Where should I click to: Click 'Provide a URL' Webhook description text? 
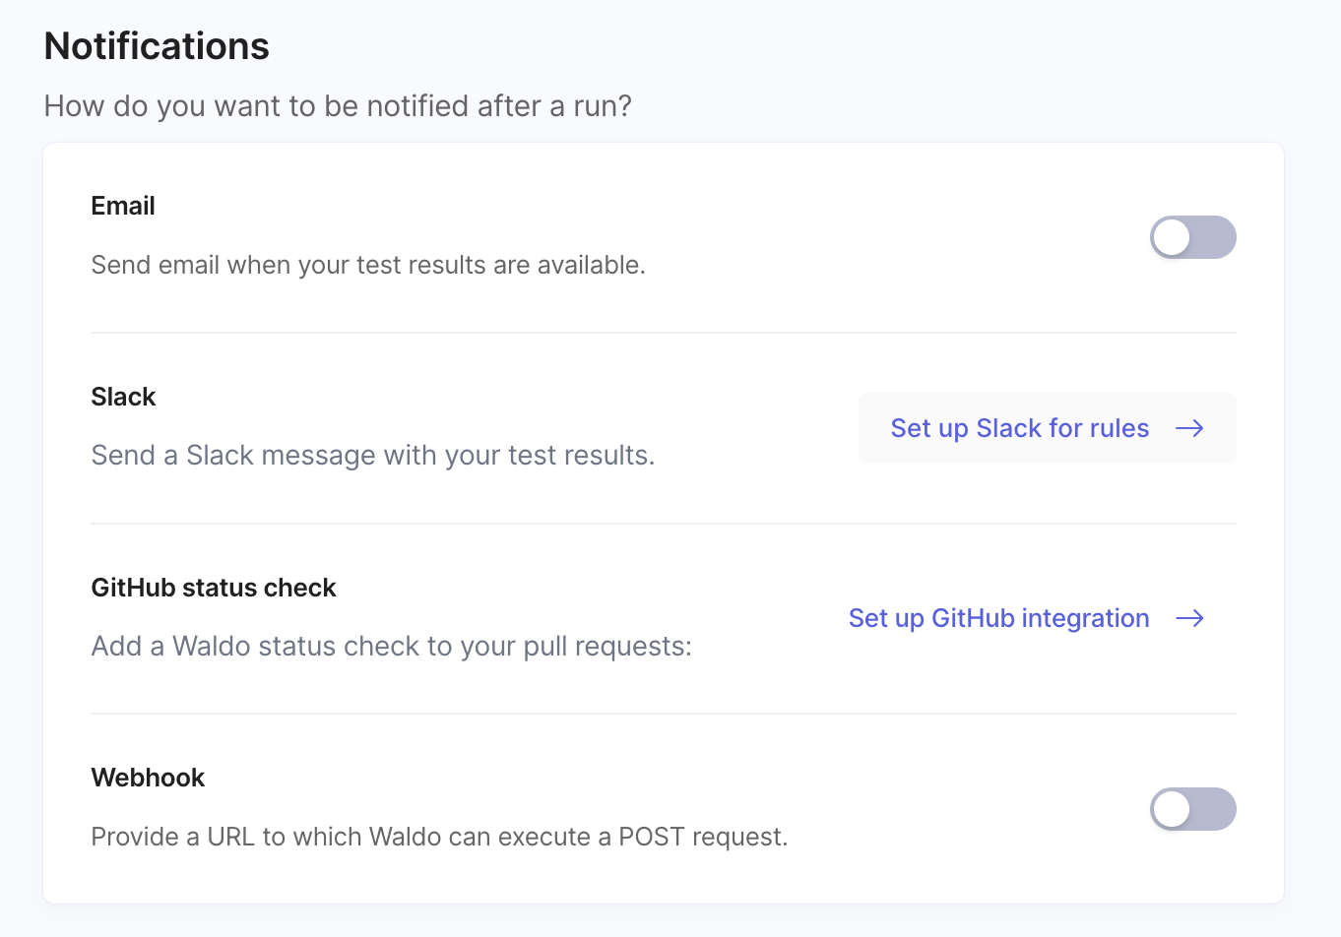439,837
